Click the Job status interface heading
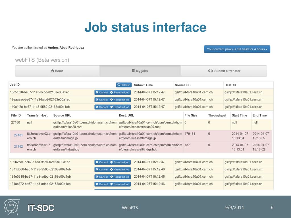Screen dimensions: 291x218 point(145,27)
